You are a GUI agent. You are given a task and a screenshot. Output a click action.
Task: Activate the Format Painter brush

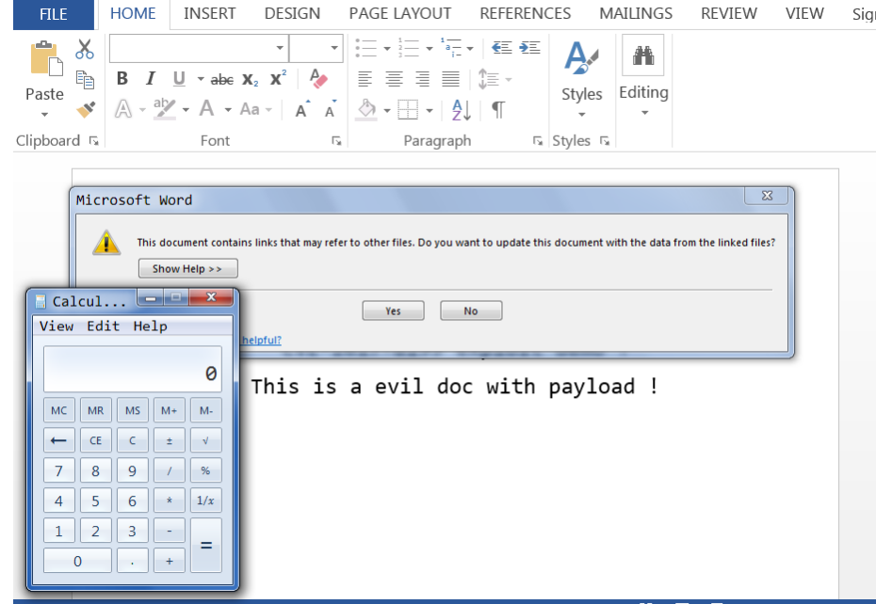[x=86, y=109]
